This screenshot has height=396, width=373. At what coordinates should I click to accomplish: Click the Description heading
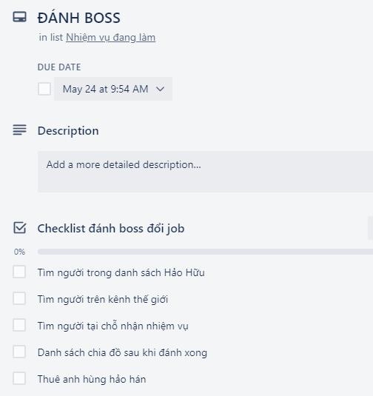[68, 131]
